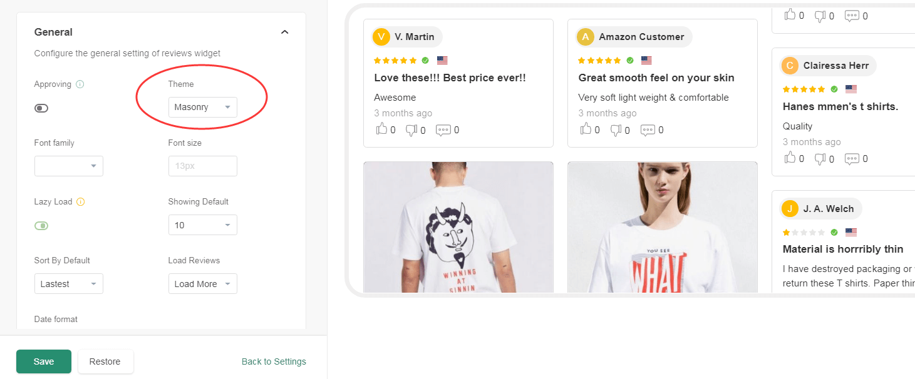Click the Restore button

105,361
